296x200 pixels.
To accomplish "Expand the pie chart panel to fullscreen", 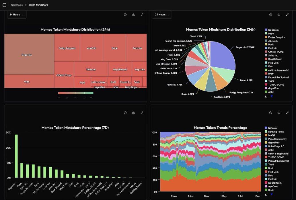I will (x=287, y=15).
